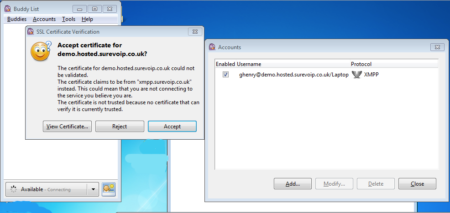Screen dimensions: 450x213
Task: Click the Pidgin icon in Buddy List title bar
Action: [x=8, y=9]
